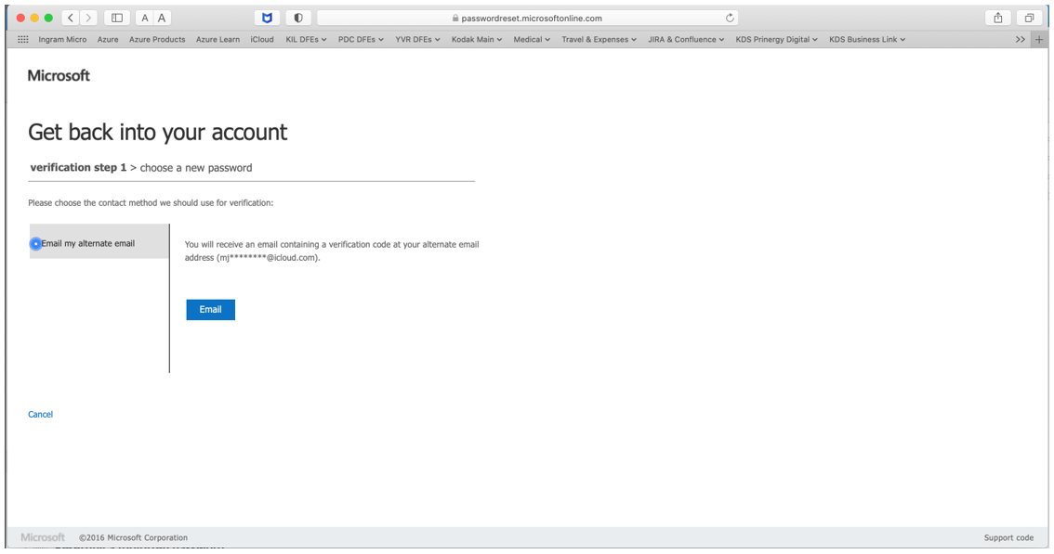The width and height of the screenshot is (1054, 554).
Task: Expand the YVR DFEs bookmark folder
Action: (x=417, y=40)
